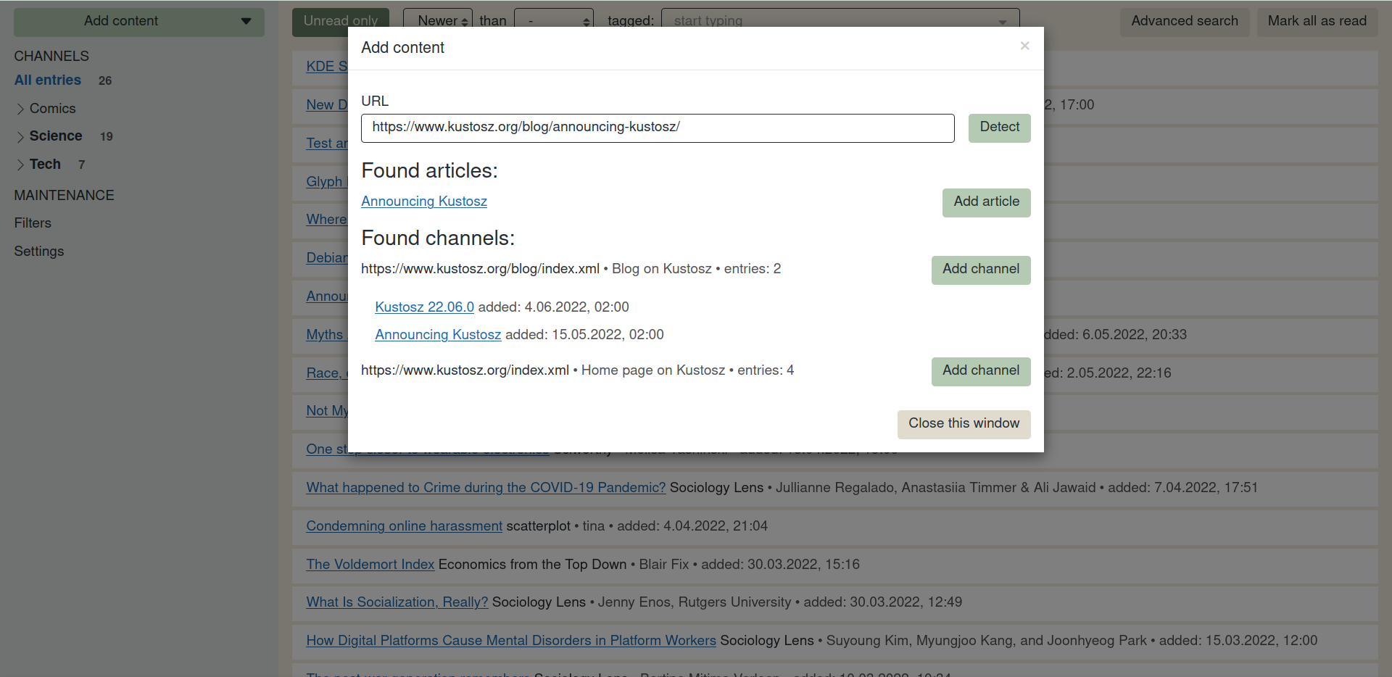Add the Home page on Kustosz channel
1392x677 pixels.
coord(980,371)
